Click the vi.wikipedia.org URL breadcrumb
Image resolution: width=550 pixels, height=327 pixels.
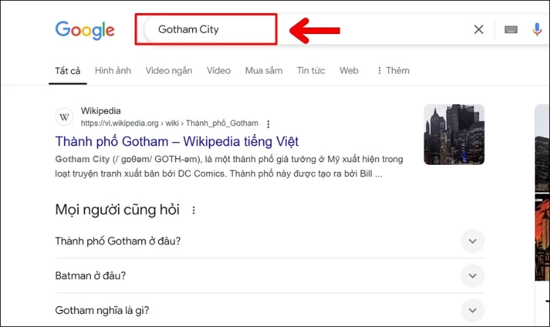170,124
